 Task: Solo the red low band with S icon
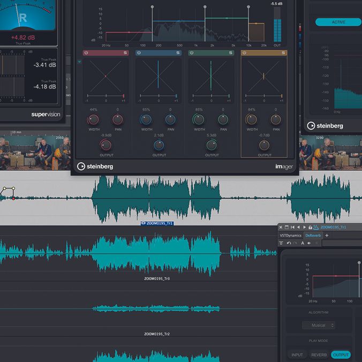[125, 53]
